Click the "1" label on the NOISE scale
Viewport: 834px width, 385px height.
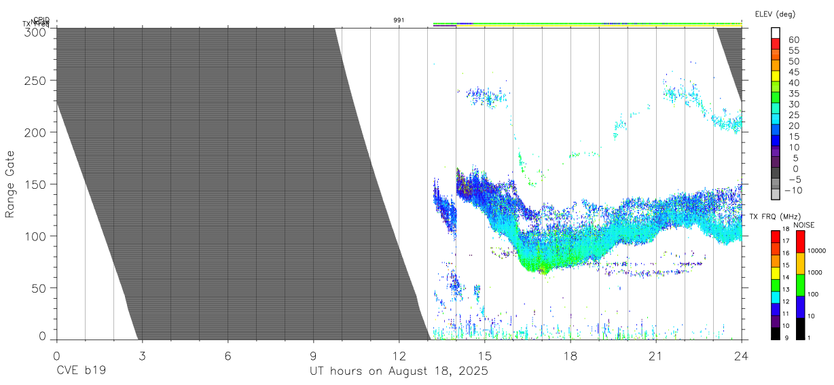pos(810,337)
